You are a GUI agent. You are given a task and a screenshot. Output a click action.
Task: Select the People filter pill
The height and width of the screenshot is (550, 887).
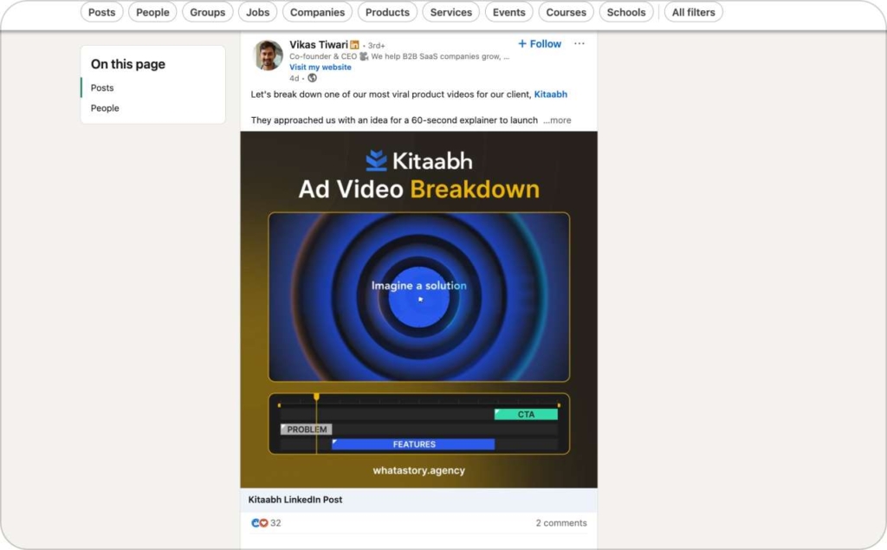pos(152,12)
